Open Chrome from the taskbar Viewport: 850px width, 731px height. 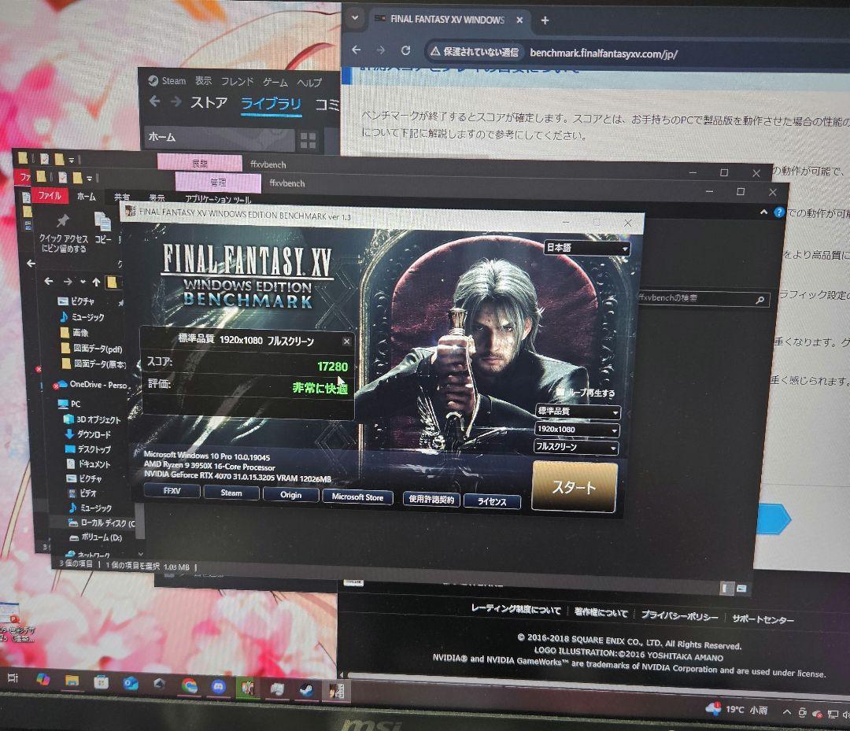click(x=189, y=687)
